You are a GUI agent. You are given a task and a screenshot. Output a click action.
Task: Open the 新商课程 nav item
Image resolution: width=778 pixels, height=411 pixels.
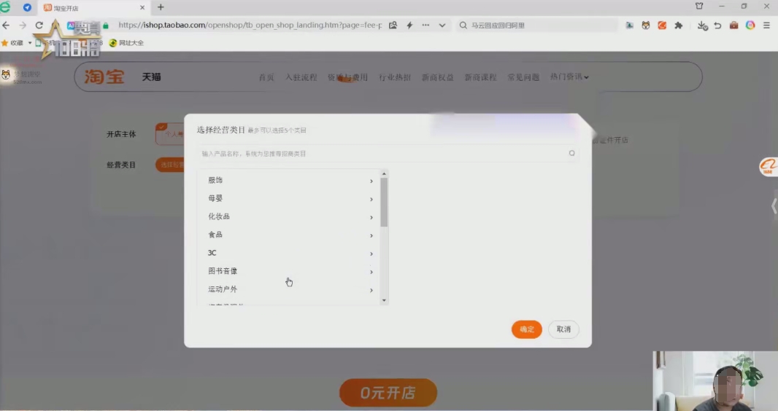pos(481,77)
